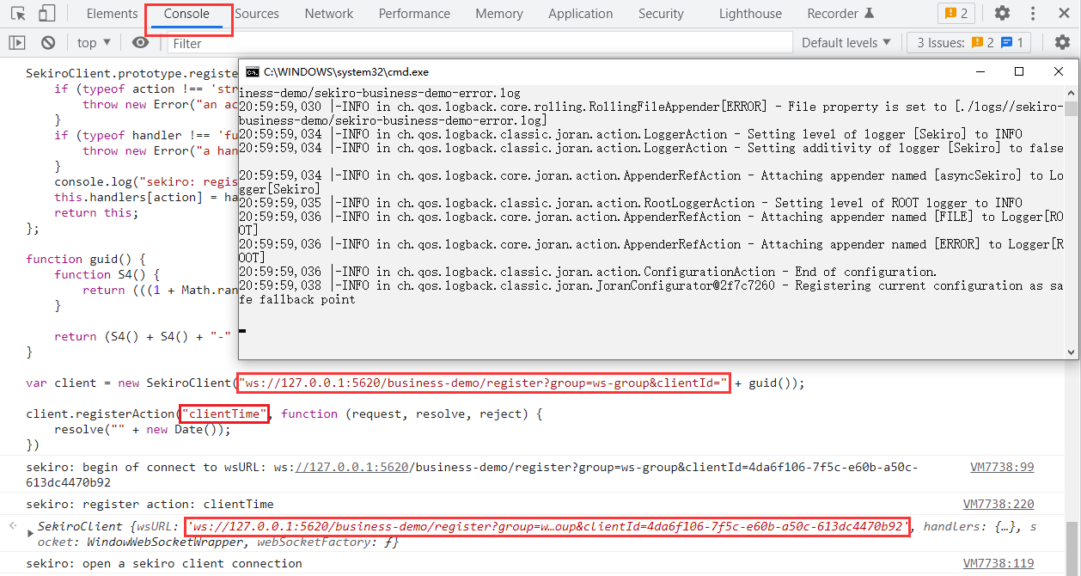
Task: Switch to the Network tab
Action: (328, 14)
